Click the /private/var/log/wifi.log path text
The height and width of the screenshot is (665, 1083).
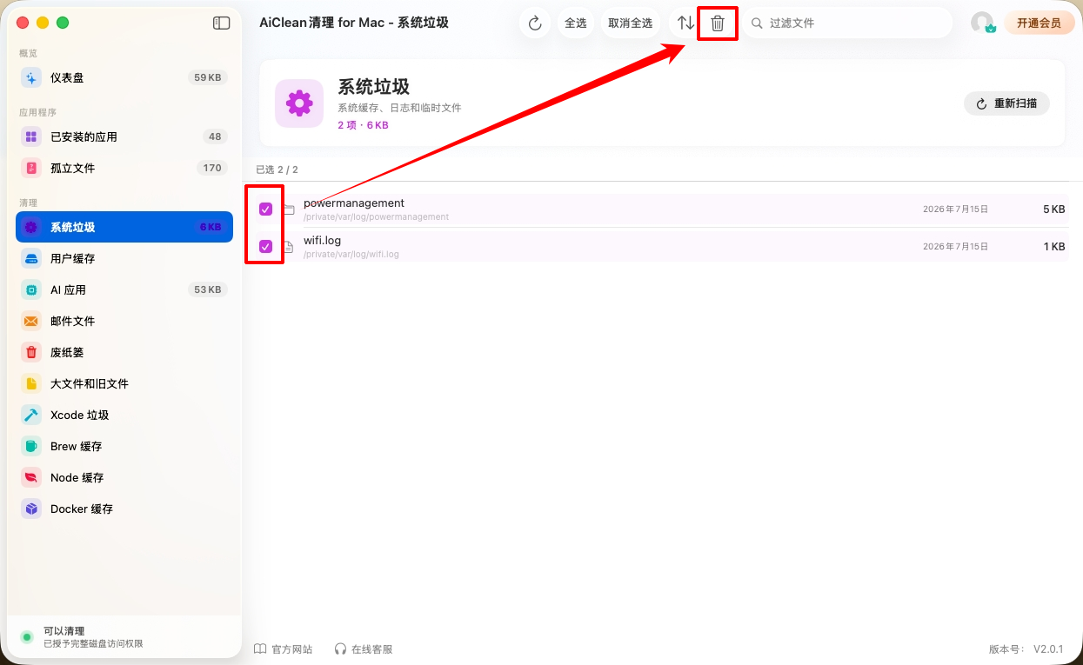point(351,255)
